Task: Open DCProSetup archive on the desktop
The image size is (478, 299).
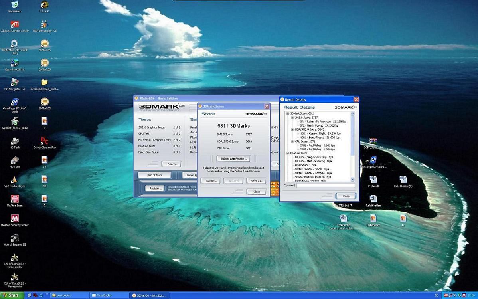Action: [x=373, y=143]
